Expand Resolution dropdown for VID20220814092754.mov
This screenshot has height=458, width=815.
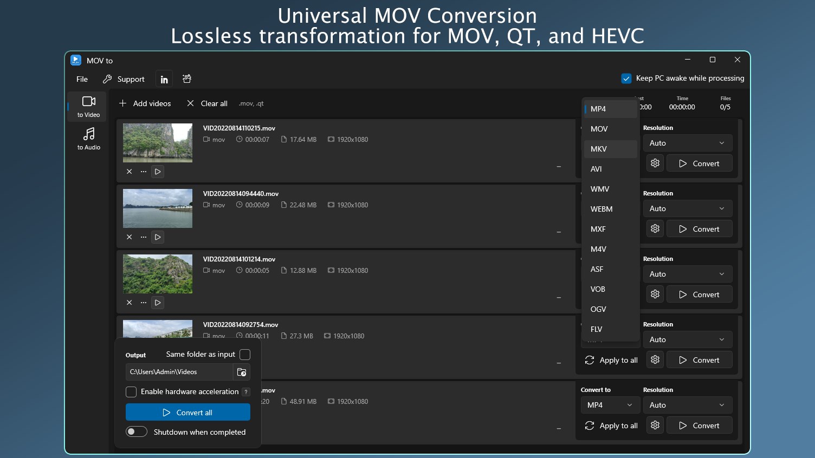pos(688,339)
